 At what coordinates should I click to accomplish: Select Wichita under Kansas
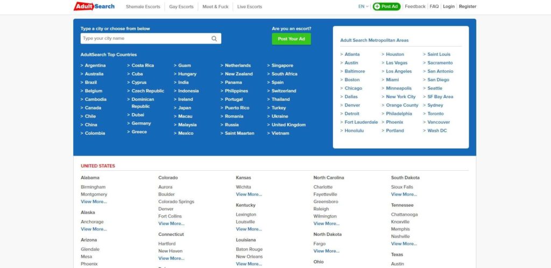(x=244, y=187)
